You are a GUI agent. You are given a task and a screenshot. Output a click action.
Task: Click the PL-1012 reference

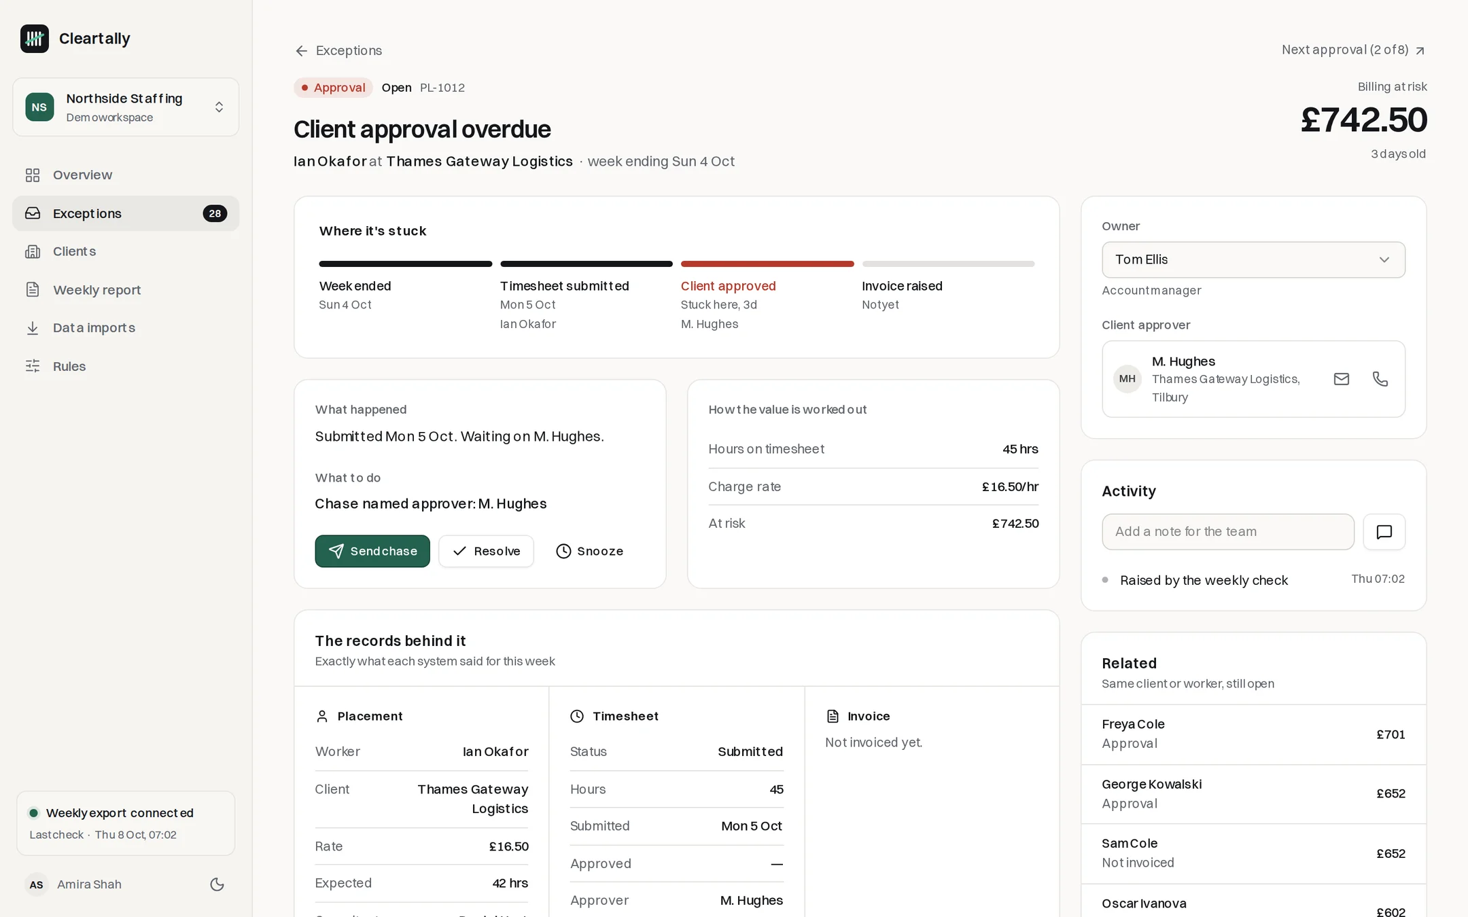point(442,88)
